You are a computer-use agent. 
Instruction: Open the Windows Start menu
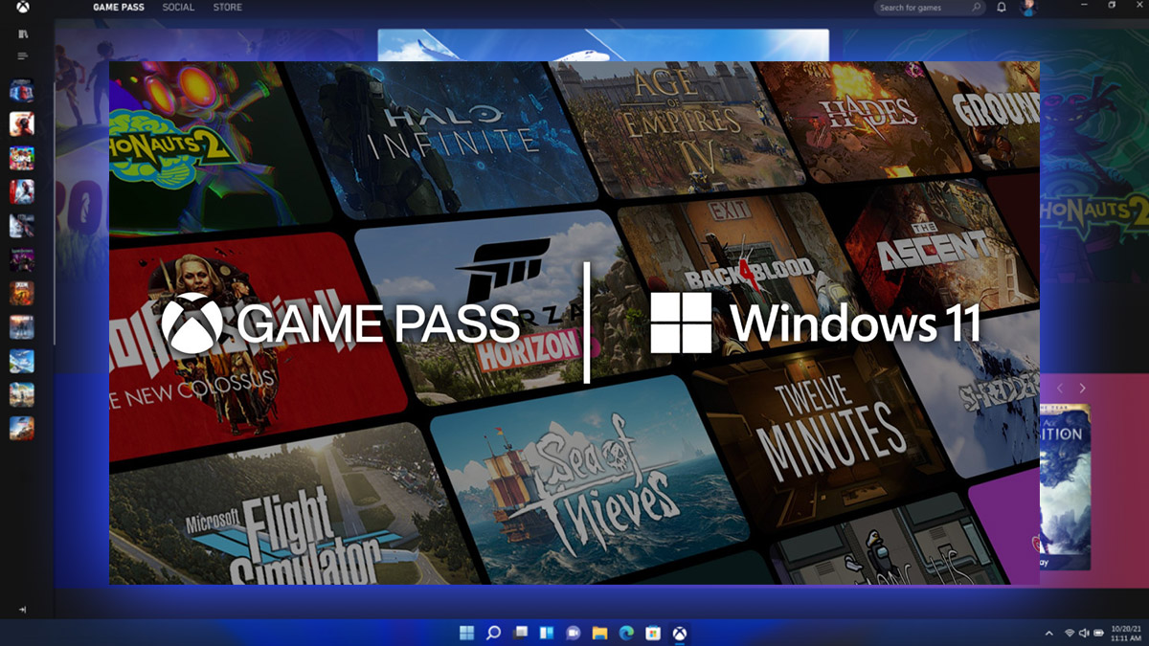pos(466,633)
